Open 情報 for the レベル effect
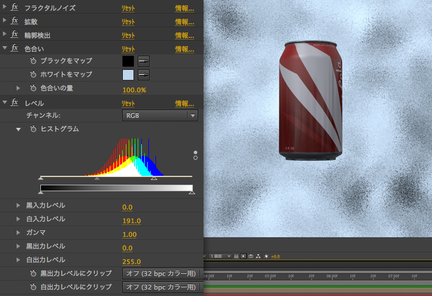The image size is (432, 296). (184, 104)
